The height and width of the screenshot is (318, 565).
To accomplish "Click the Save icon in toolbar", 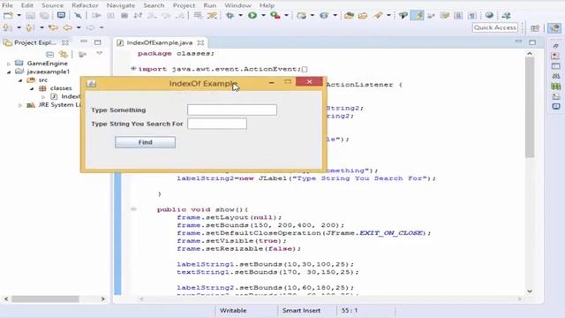I will pyautogui.click(x=31, y=16).
